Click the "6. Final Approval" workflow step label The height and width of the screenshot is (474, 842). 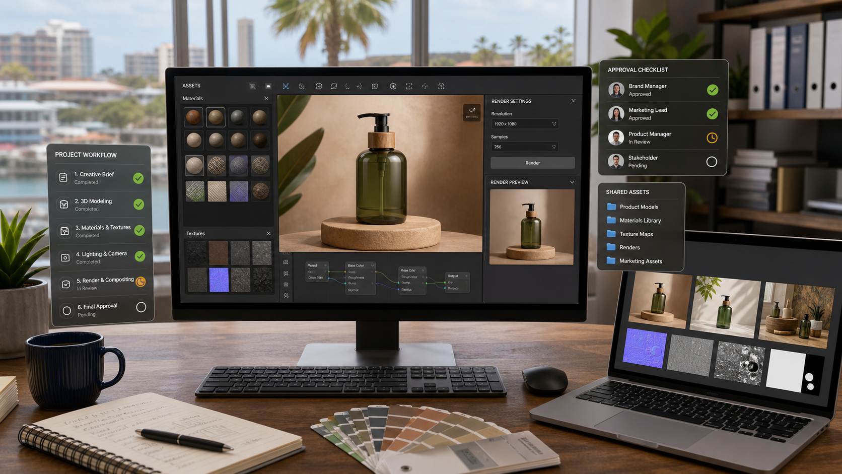point(97,306)
